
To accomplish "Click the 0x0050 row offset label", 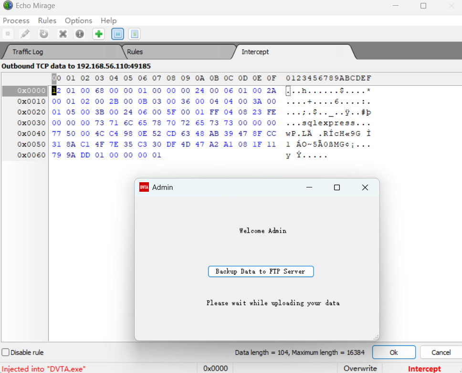I will 31,144.
